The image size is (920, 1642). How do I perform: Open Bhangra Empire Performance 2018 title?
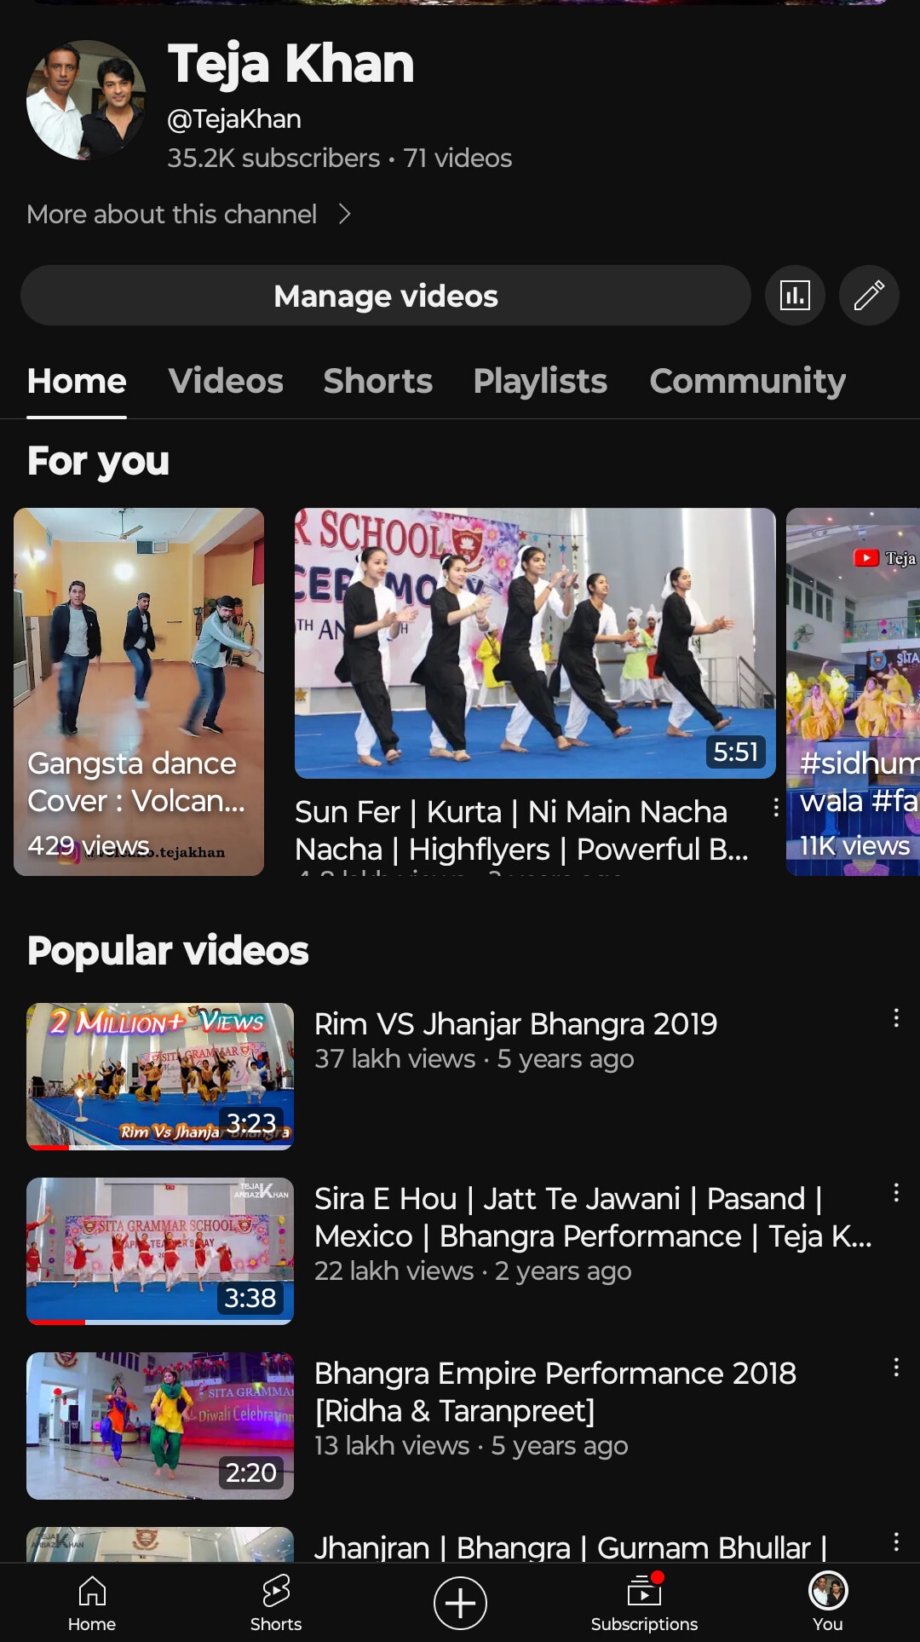click(x=555, y=1391)
